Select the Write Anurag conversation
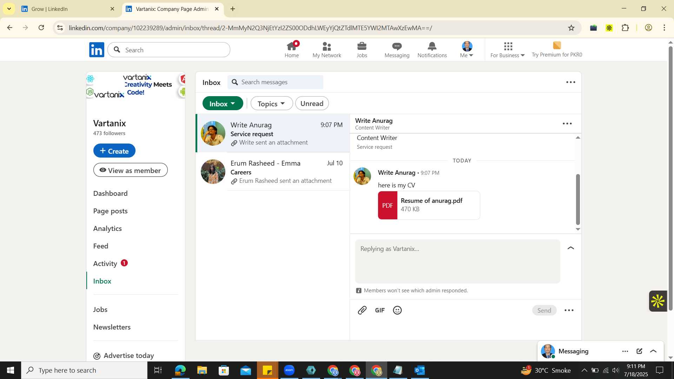Image resolution: width=674 pixels, height=379 pixels. pos(273,133)
